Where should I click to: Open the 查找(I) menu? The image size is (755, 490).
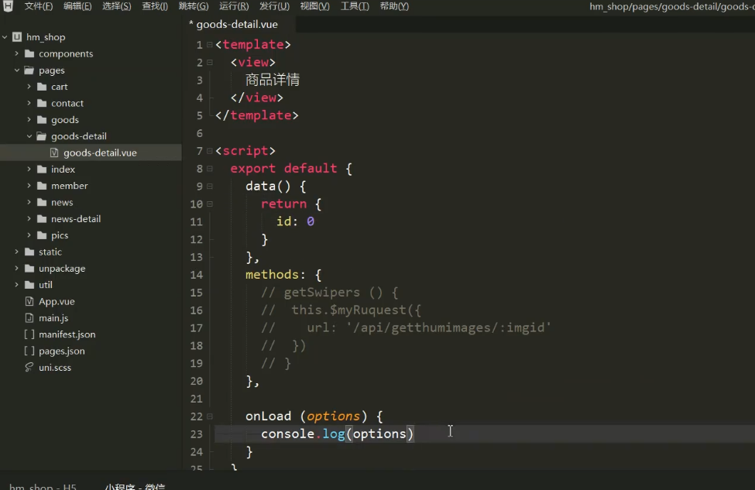[155, 6]
